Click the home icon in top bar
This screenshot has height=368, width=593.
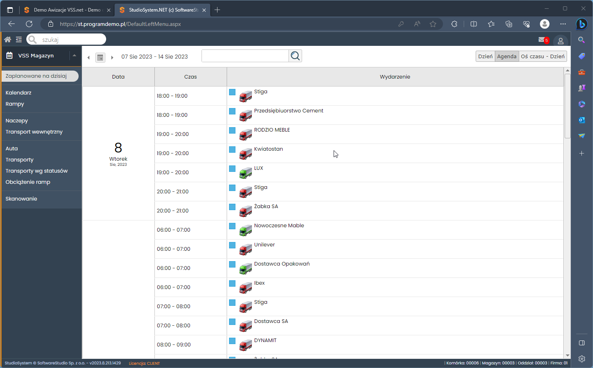click(x=8, y=39)
